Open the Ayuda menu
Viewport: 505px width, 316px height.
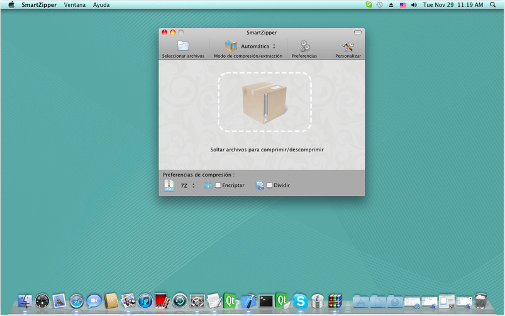pyautogui.click(x=101, y=5)
